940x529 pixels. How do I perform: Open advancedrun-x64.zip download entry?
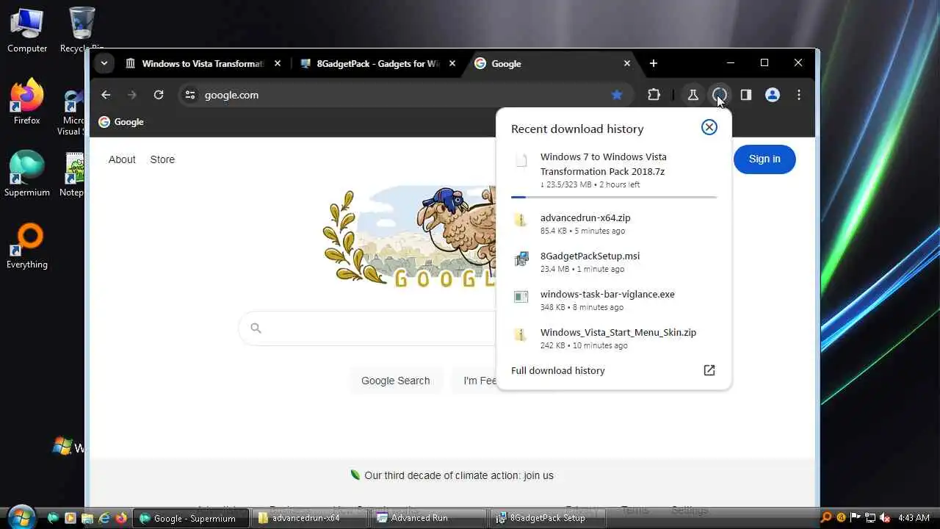[614, 223]
